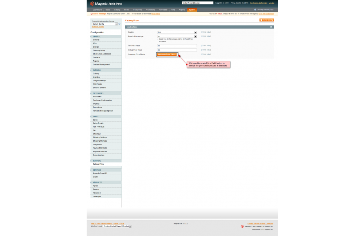Collapse the ADVANCED section header in sidebar
This screenshot has height=236, width=364.
[x=106, y=183]
